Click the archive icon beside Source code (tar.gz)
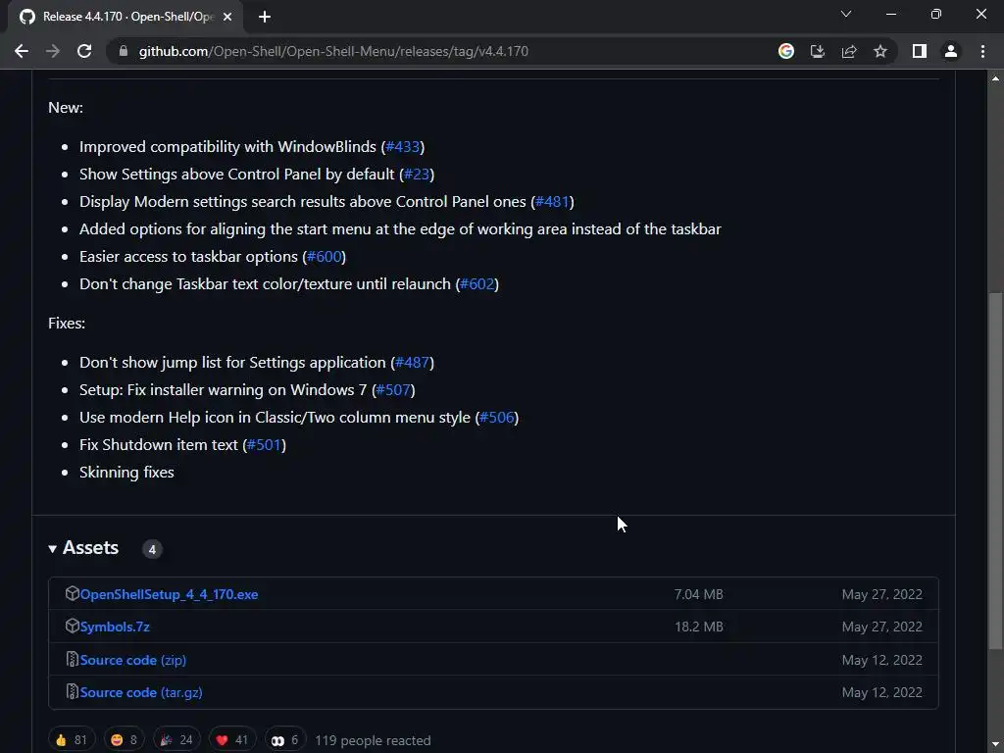The width and height of the screenshot is (1004, 753). (72, 691)
